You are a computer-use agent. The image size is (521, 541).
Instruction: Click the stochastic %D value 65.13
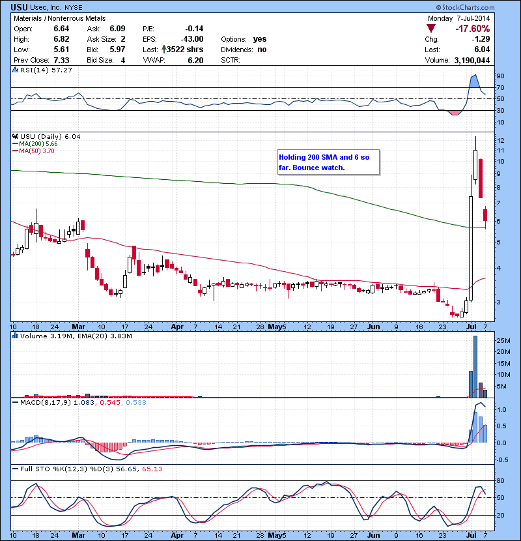[x=152, y=469]
